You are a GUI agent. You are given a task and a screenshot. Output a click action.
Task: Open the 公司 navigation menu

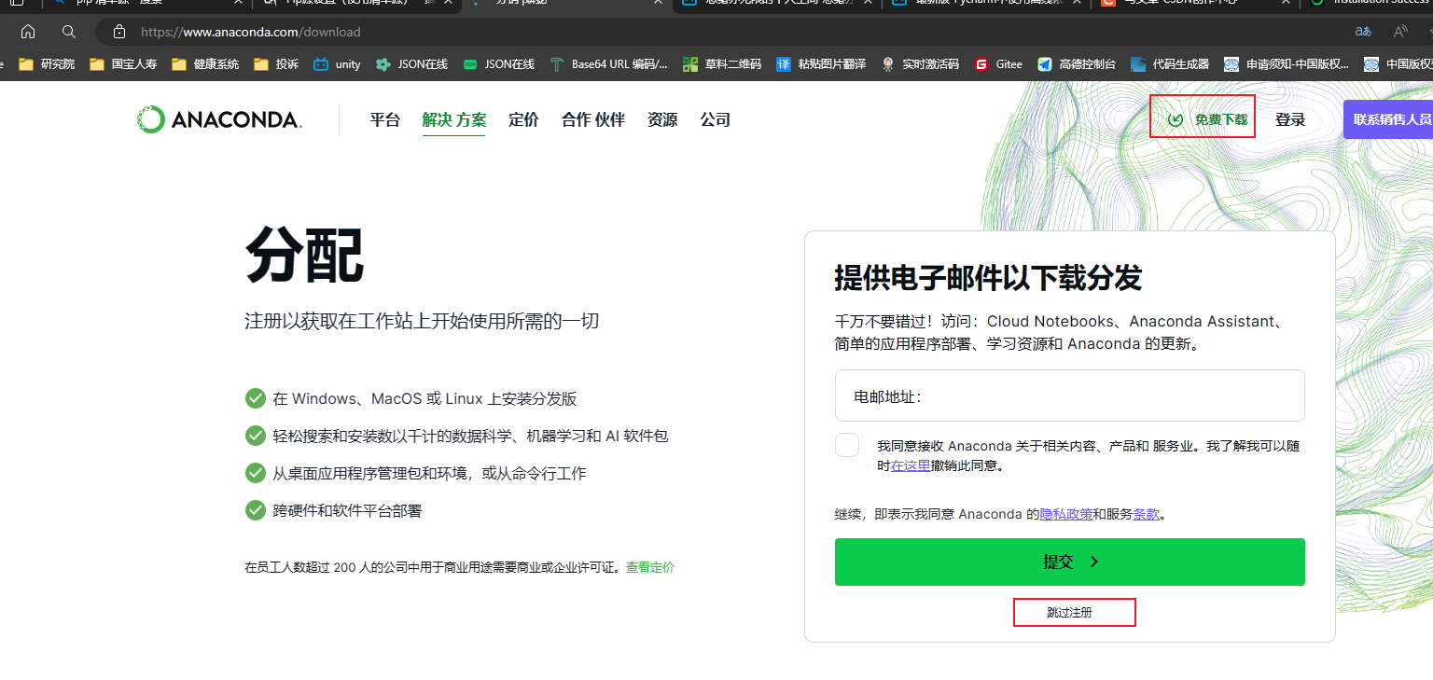(716, 119)
